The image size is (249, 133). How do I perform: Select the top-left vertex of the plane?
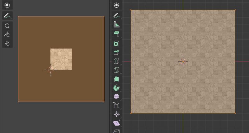point(131,10)
